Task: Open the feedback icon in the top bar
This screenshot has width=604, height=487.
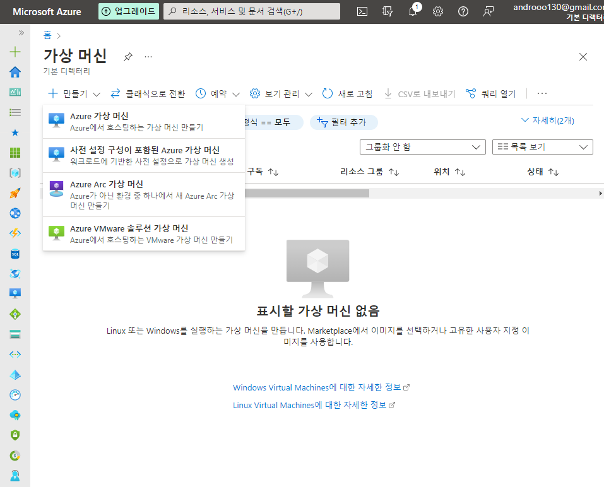Action: coord(489,11)
